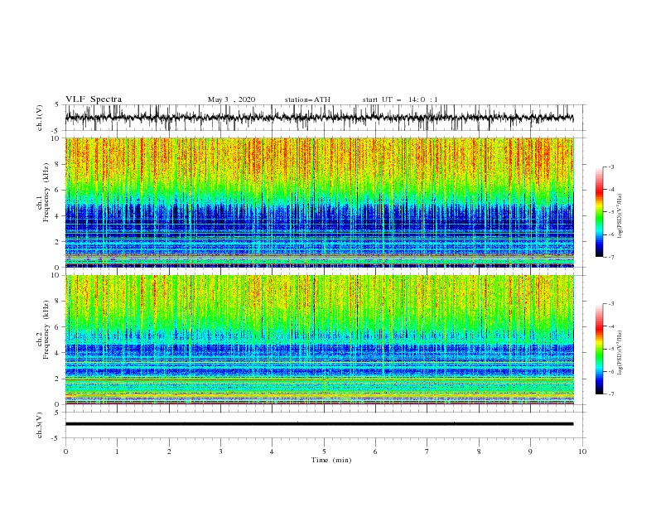Click the "7" tick label on Time axis
The image size is (656, 507).
(x=427, y=451)
